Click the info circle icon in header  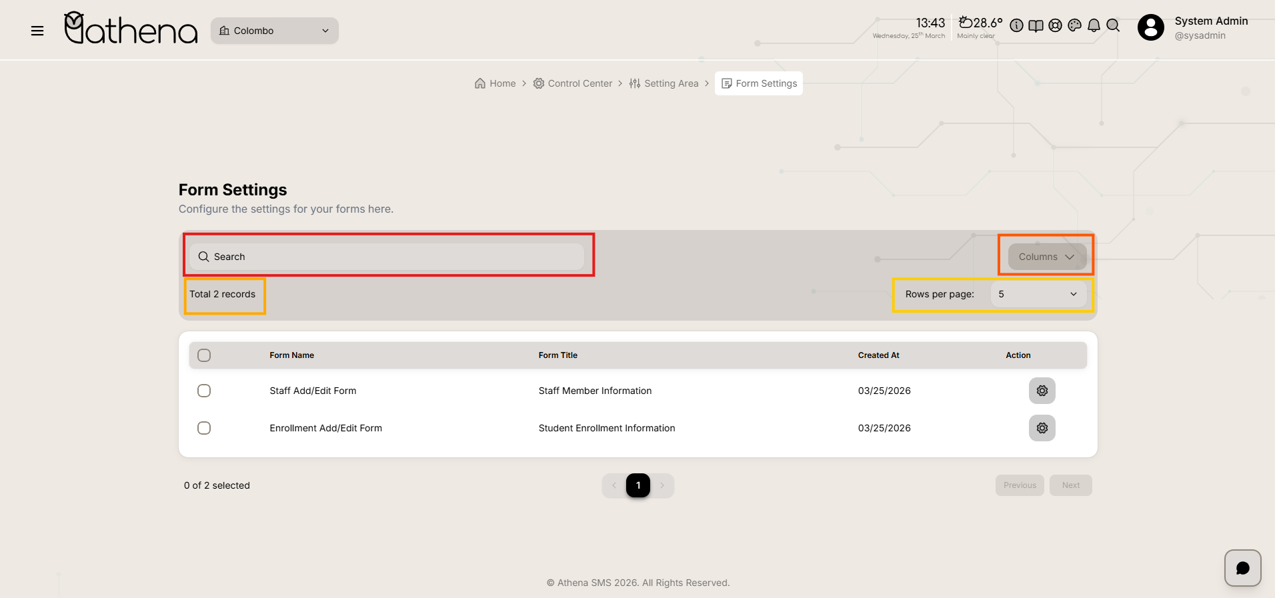[x=1016, y=25]
